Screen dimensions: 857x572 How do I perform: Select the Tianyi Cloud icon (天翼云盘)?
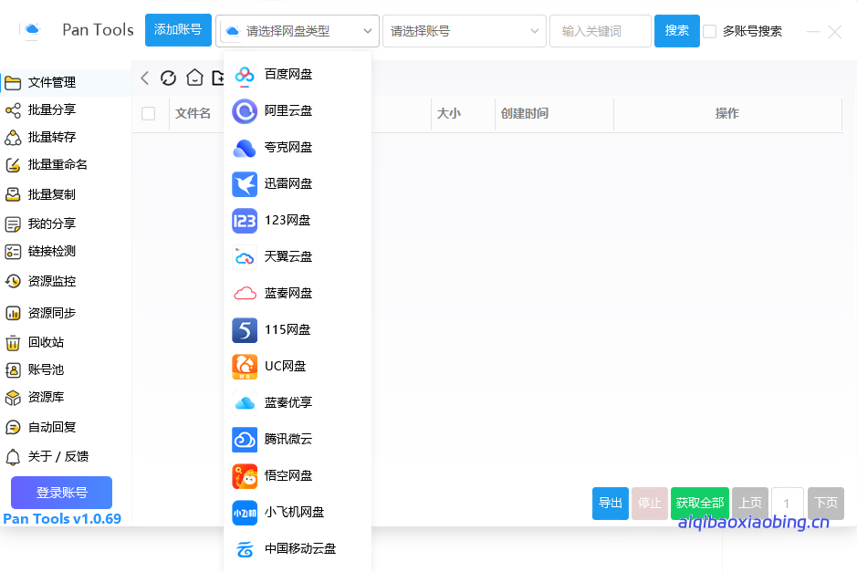pyautogui.click(x=245, y=257)
